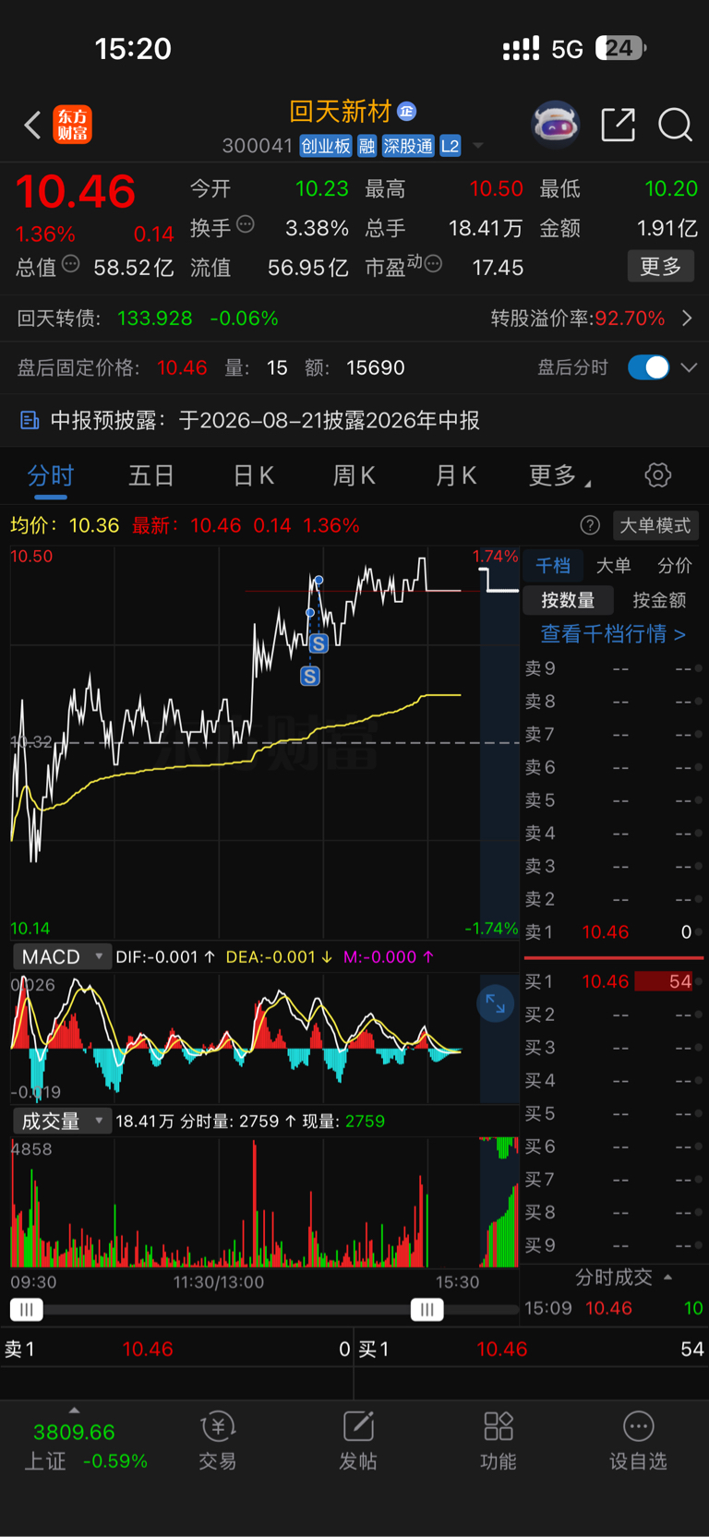Switch to the 日K tab

[x=254, y=475]
